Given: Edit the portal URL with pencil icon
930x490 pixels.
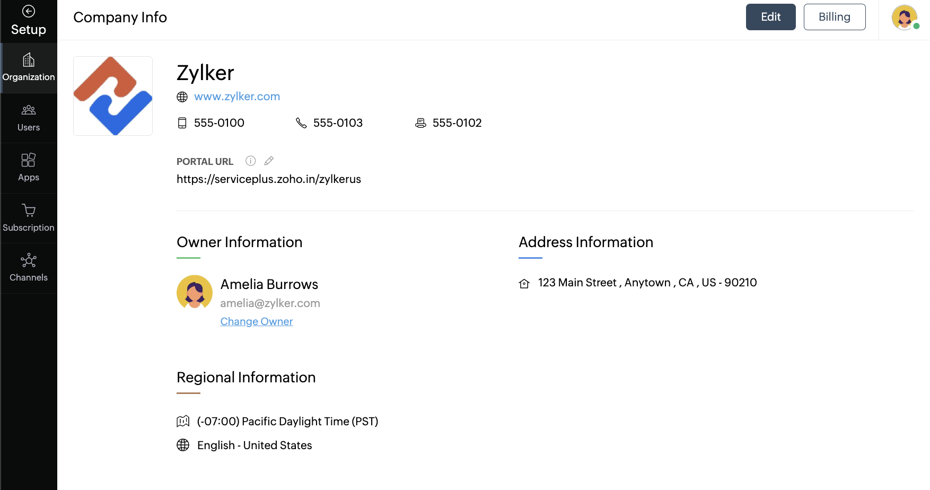Looking at the screenshot, I should point(269,161).
